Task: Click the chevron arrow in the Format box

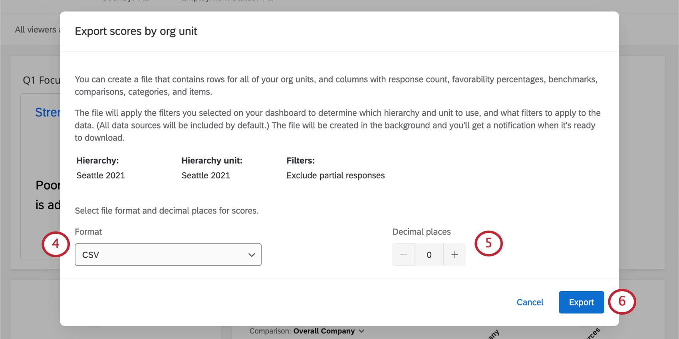Action: pos(252,255)
